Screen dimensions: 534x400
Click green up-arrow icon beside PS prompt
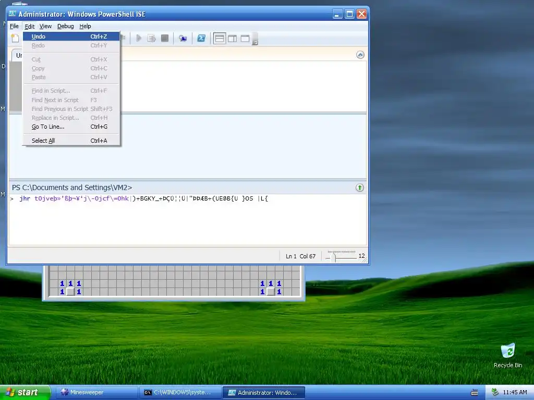[360, 187]
